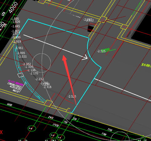This screenshot has height=141, width=151.
Task: Pick the -2.170 elevation value
Action: [34, 73]
